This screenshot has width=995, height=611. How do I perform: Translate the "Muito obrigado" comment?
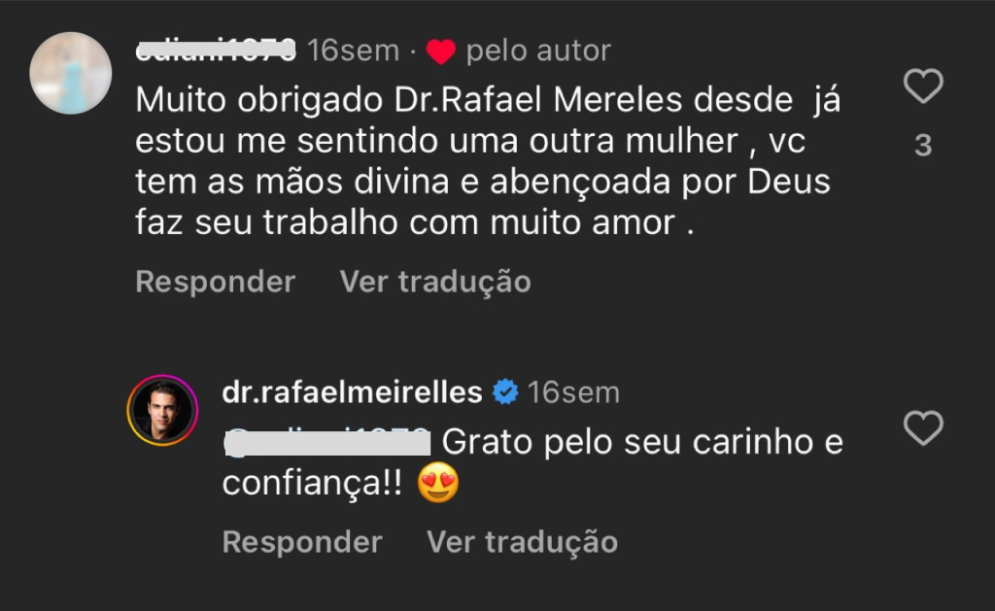point(435,282)
